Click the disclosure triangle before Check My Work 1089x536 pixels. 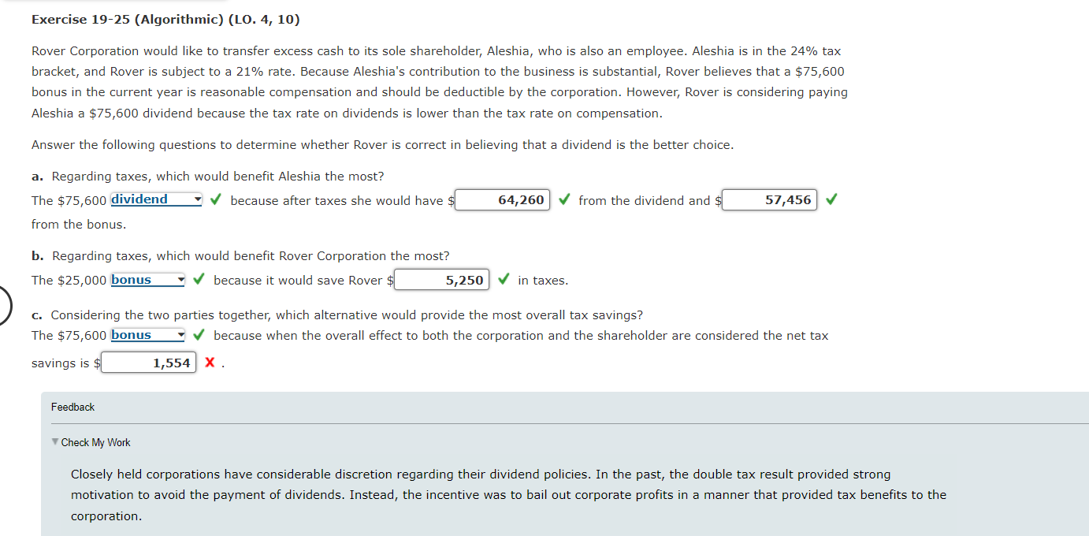click(54, 442)
